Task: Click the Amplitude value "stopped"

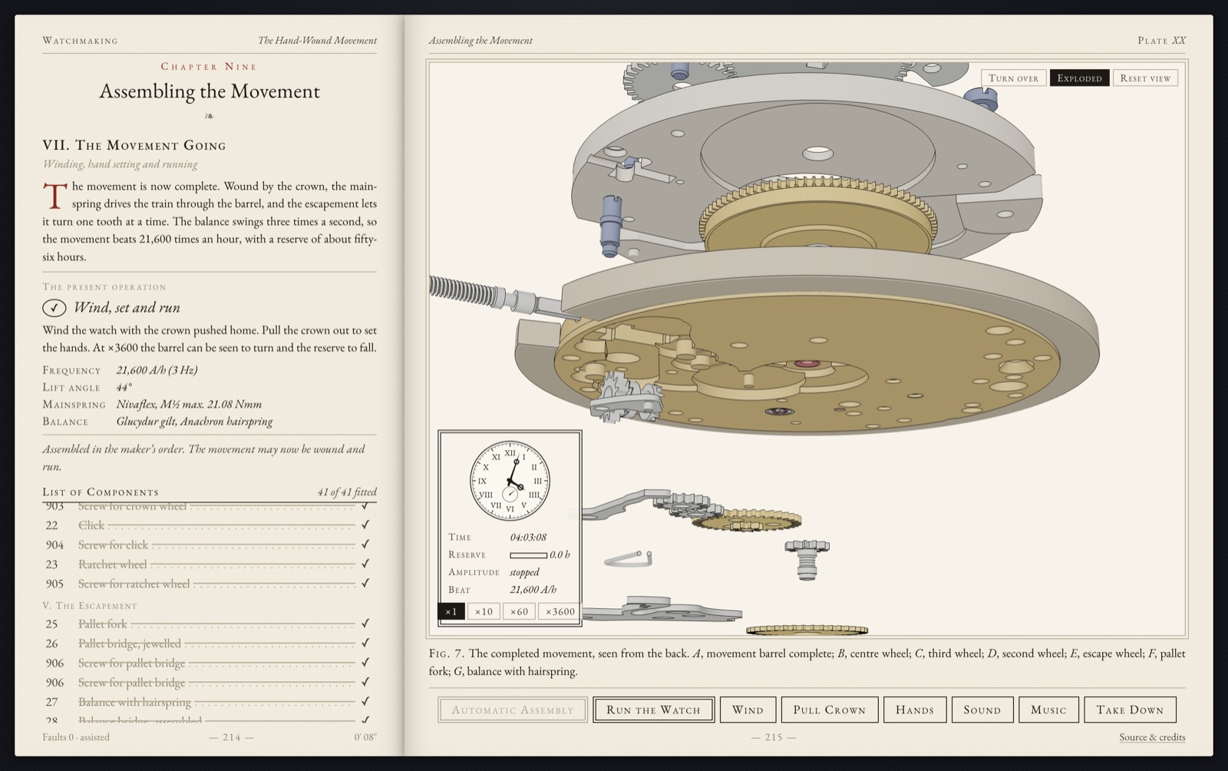Action: pyautogui.click(x=524, y=572)
